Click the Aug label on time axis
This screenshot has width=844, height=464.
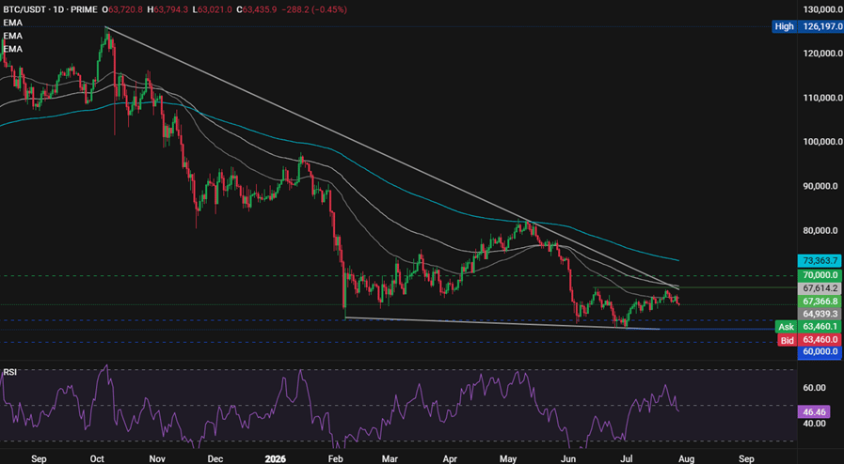click(x=688, y=459)
